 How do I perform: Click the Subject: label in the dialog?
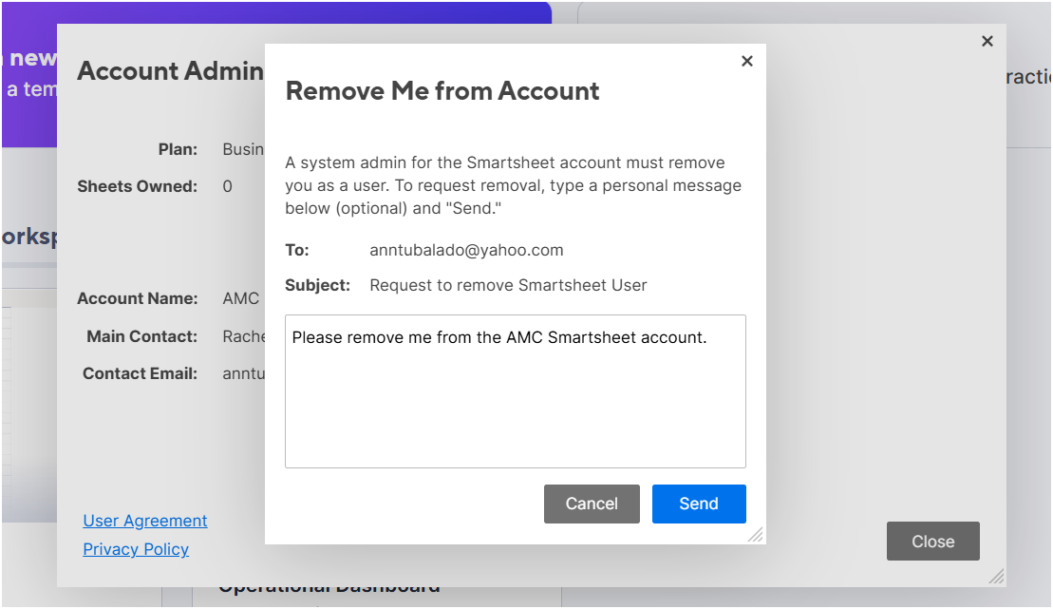point(318,285)
